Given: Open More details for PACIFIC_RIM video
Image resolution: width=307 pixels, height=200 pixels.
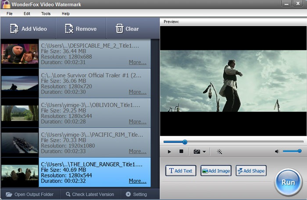Looking at the screenshot, I should tap(137, 151).
